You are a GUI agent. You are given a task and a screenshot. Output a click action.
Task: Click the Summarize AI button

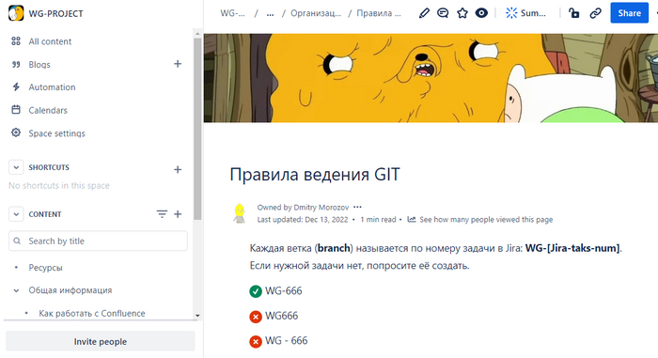point(526,13)
